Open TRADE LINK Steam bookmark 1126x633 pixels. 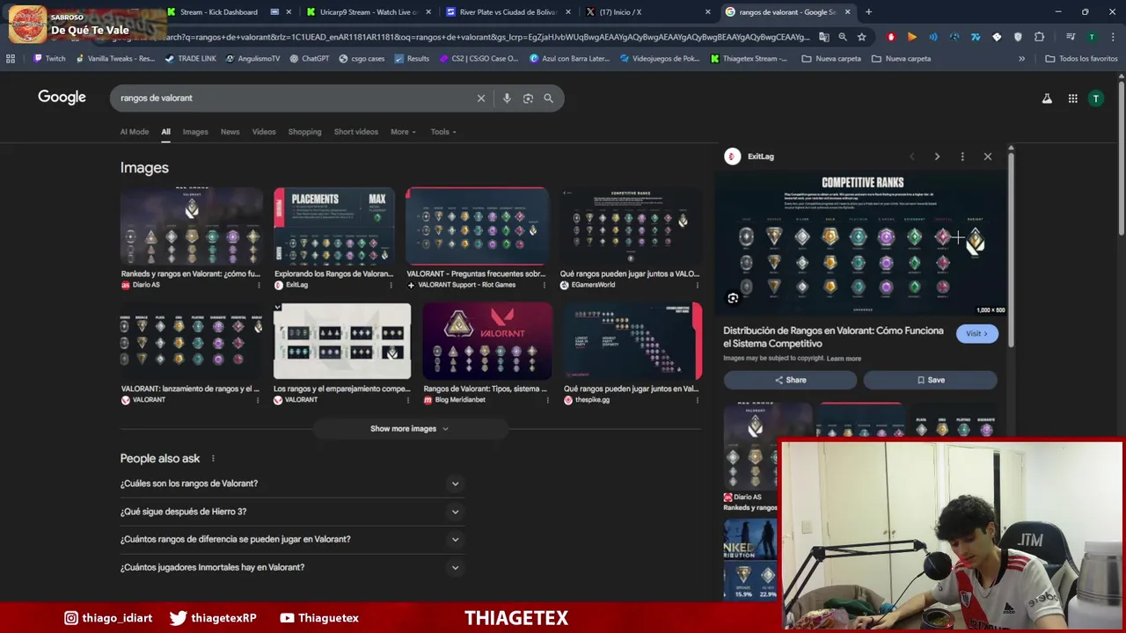(190, 59)
